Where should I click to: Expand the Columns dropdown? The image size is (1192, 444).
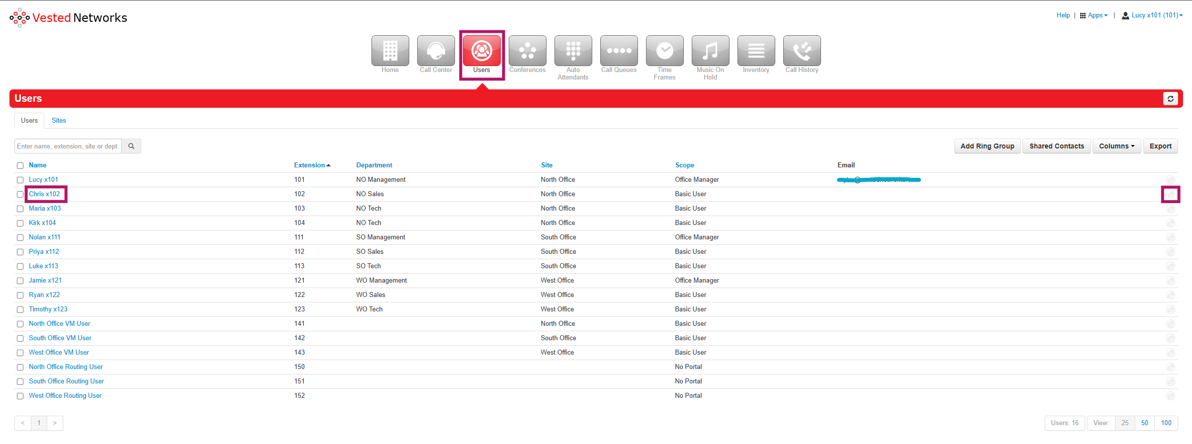(1116, 146)
